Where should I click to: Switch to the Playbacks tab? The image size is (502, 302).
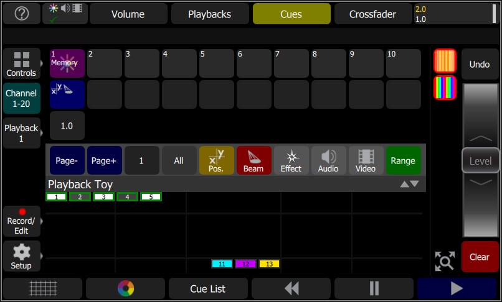pyautogui.click(x=209, y=14)
